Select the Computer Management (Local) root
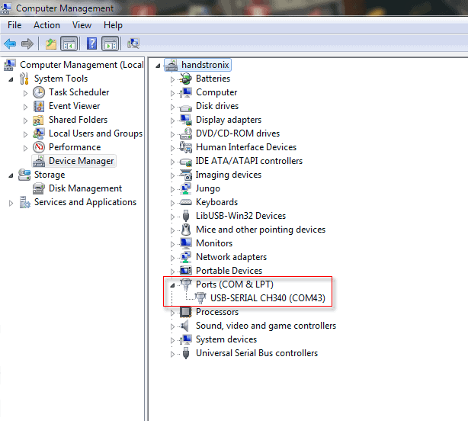Image resolution: width=468 pixels, height=421 pixels. click(x=82, y=65)
